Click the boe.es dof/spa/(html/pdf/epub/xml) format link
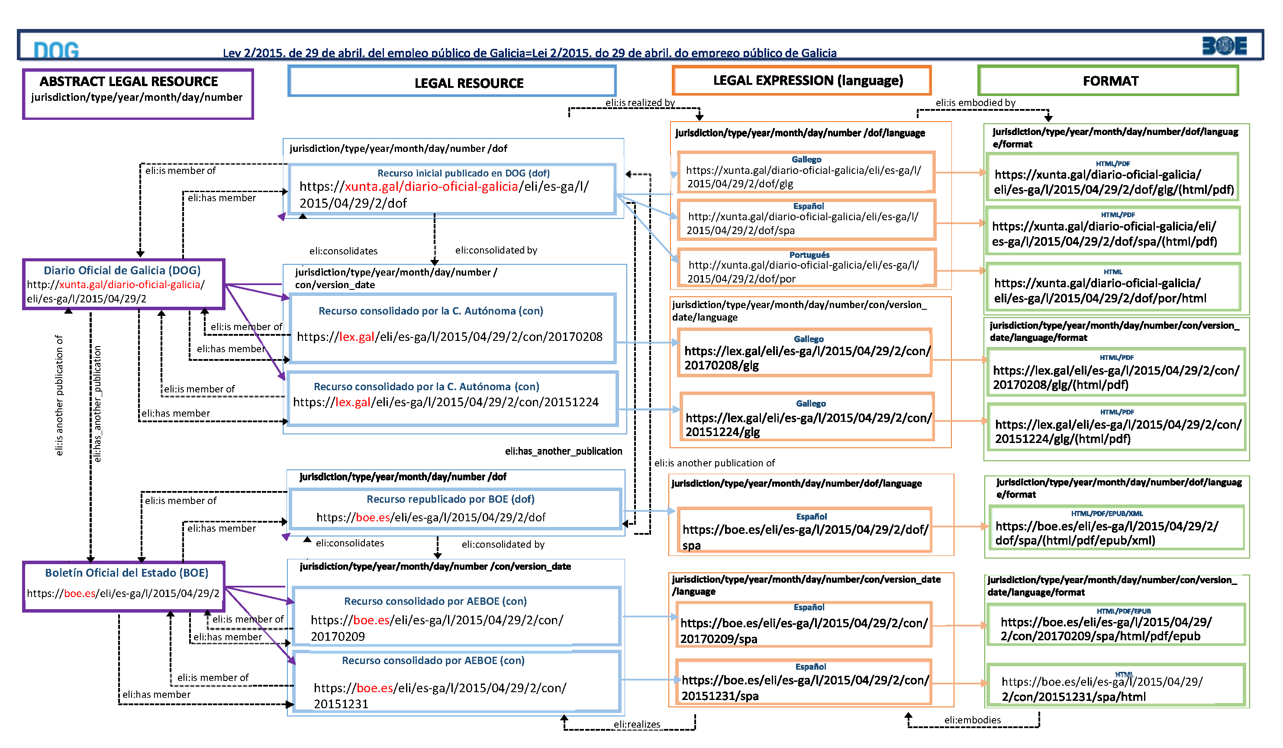The height and width of the screenshot is (748, 1283). pyautogui.click(x=1107, y=533)
